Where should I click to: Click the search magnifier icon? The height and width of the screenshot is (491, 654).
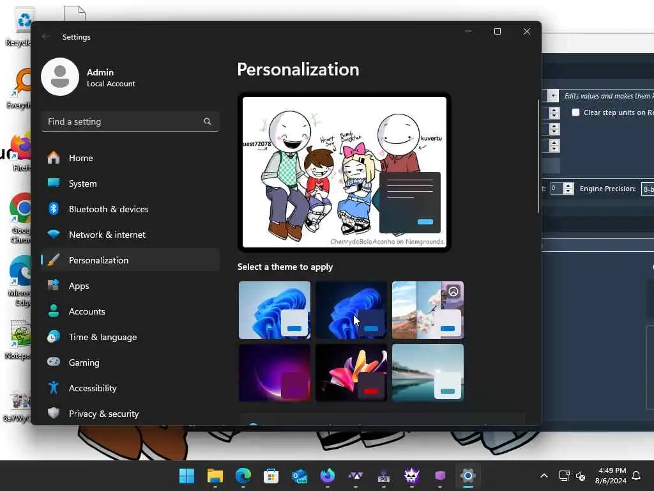[x=208, y=121]
